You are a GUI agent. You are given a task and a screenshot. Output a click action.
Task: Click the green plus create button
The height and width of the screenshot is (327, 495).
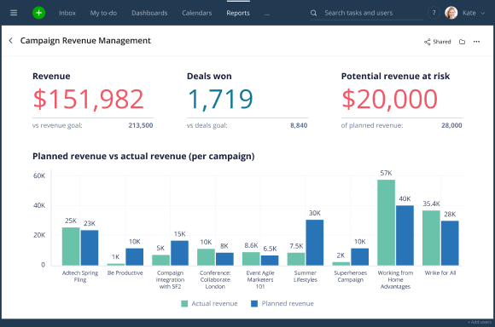click(x=38, y=13)
